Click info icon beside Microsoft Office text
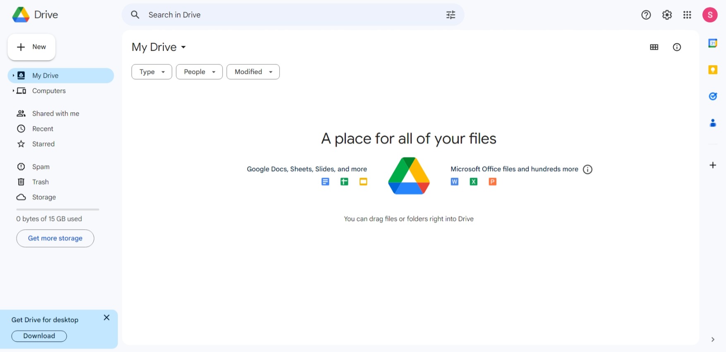726x352 pixels. pos(587,169)
